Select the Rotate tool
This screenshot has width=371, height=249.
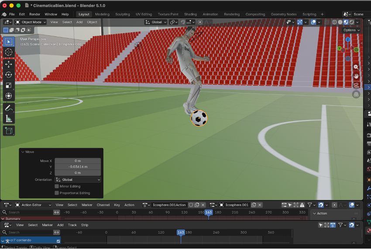9,75
